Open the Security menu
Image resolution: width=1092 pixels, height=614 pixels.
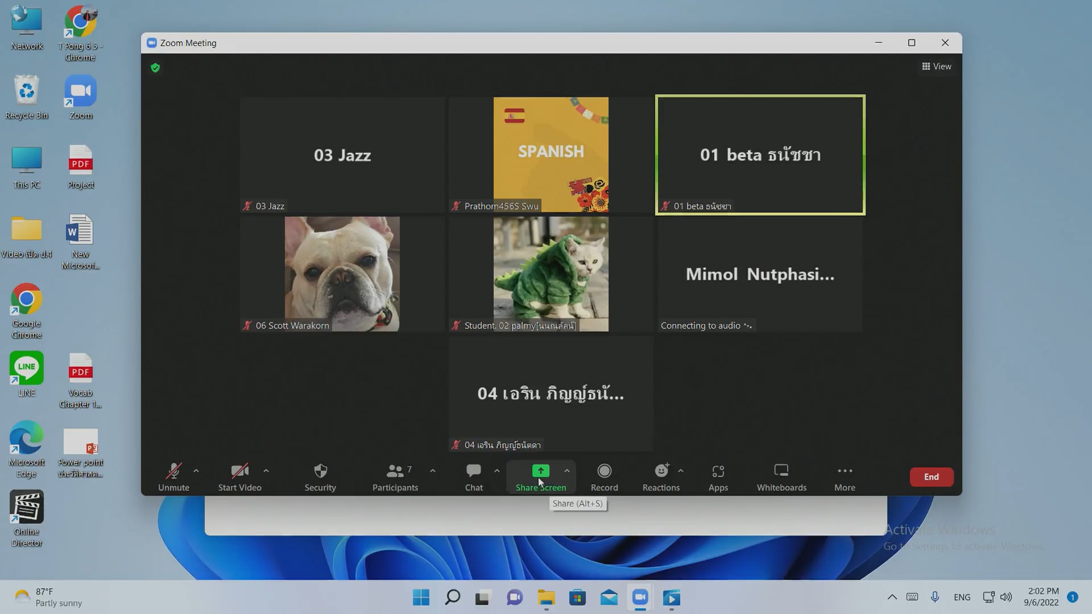320,477
